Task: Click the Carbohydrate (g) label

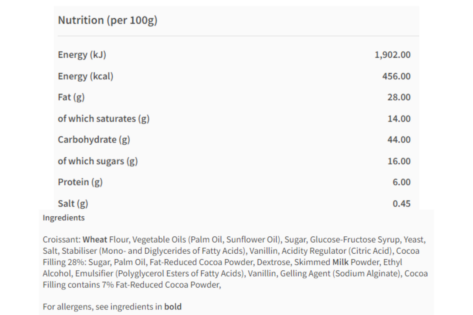Action: [x=94, y=140]
